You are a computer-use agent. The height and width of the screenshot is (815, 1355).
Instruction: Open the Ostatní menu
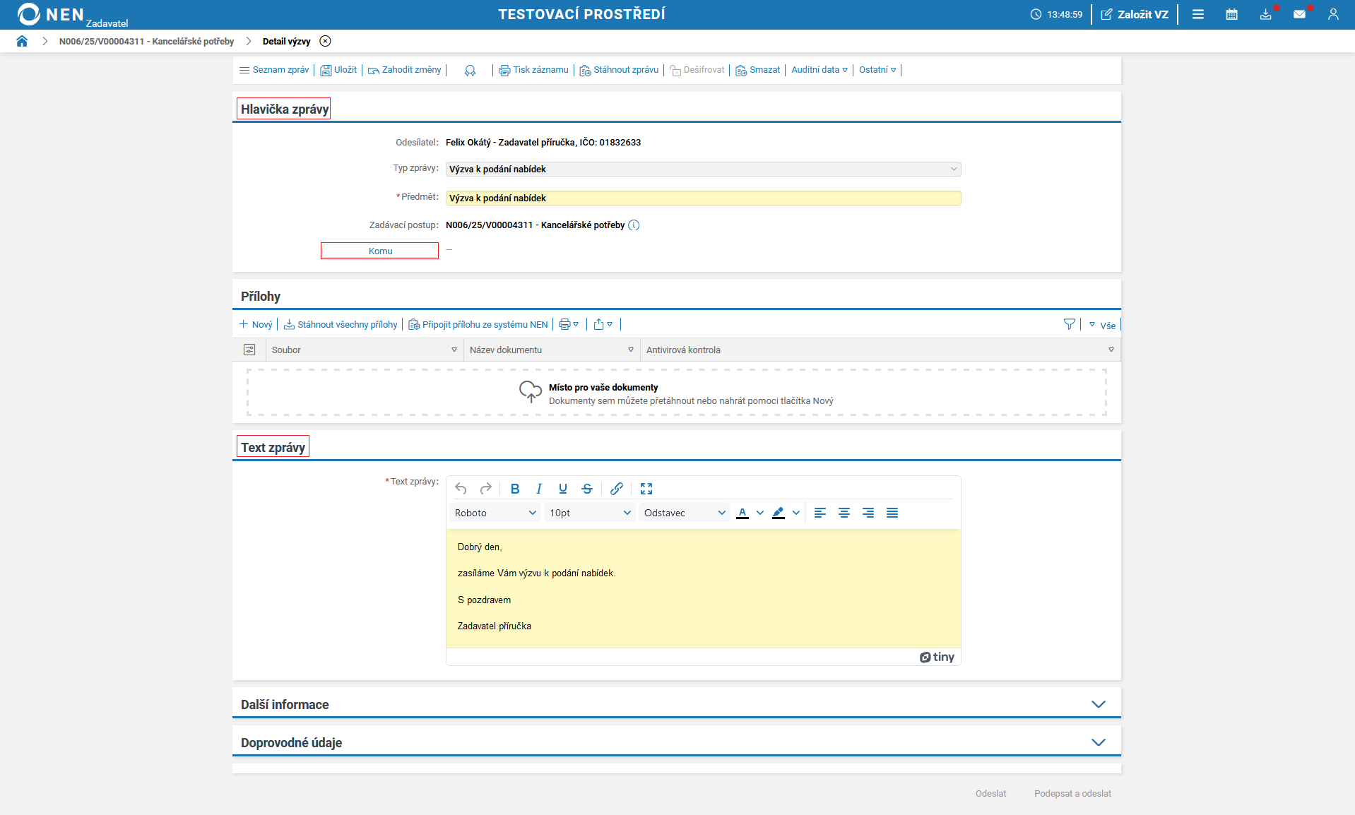click(x=877, y=70)
